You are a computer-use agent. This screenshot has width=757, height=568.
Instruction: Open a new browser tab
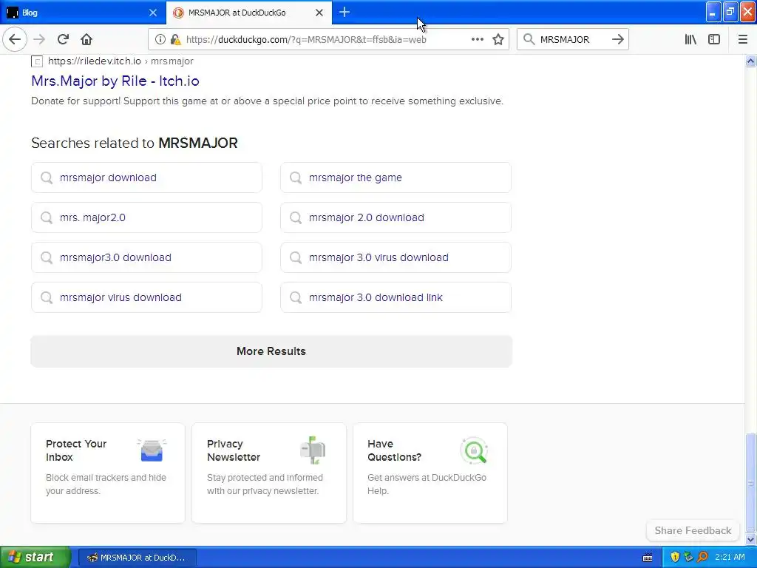tap(344, 12)
